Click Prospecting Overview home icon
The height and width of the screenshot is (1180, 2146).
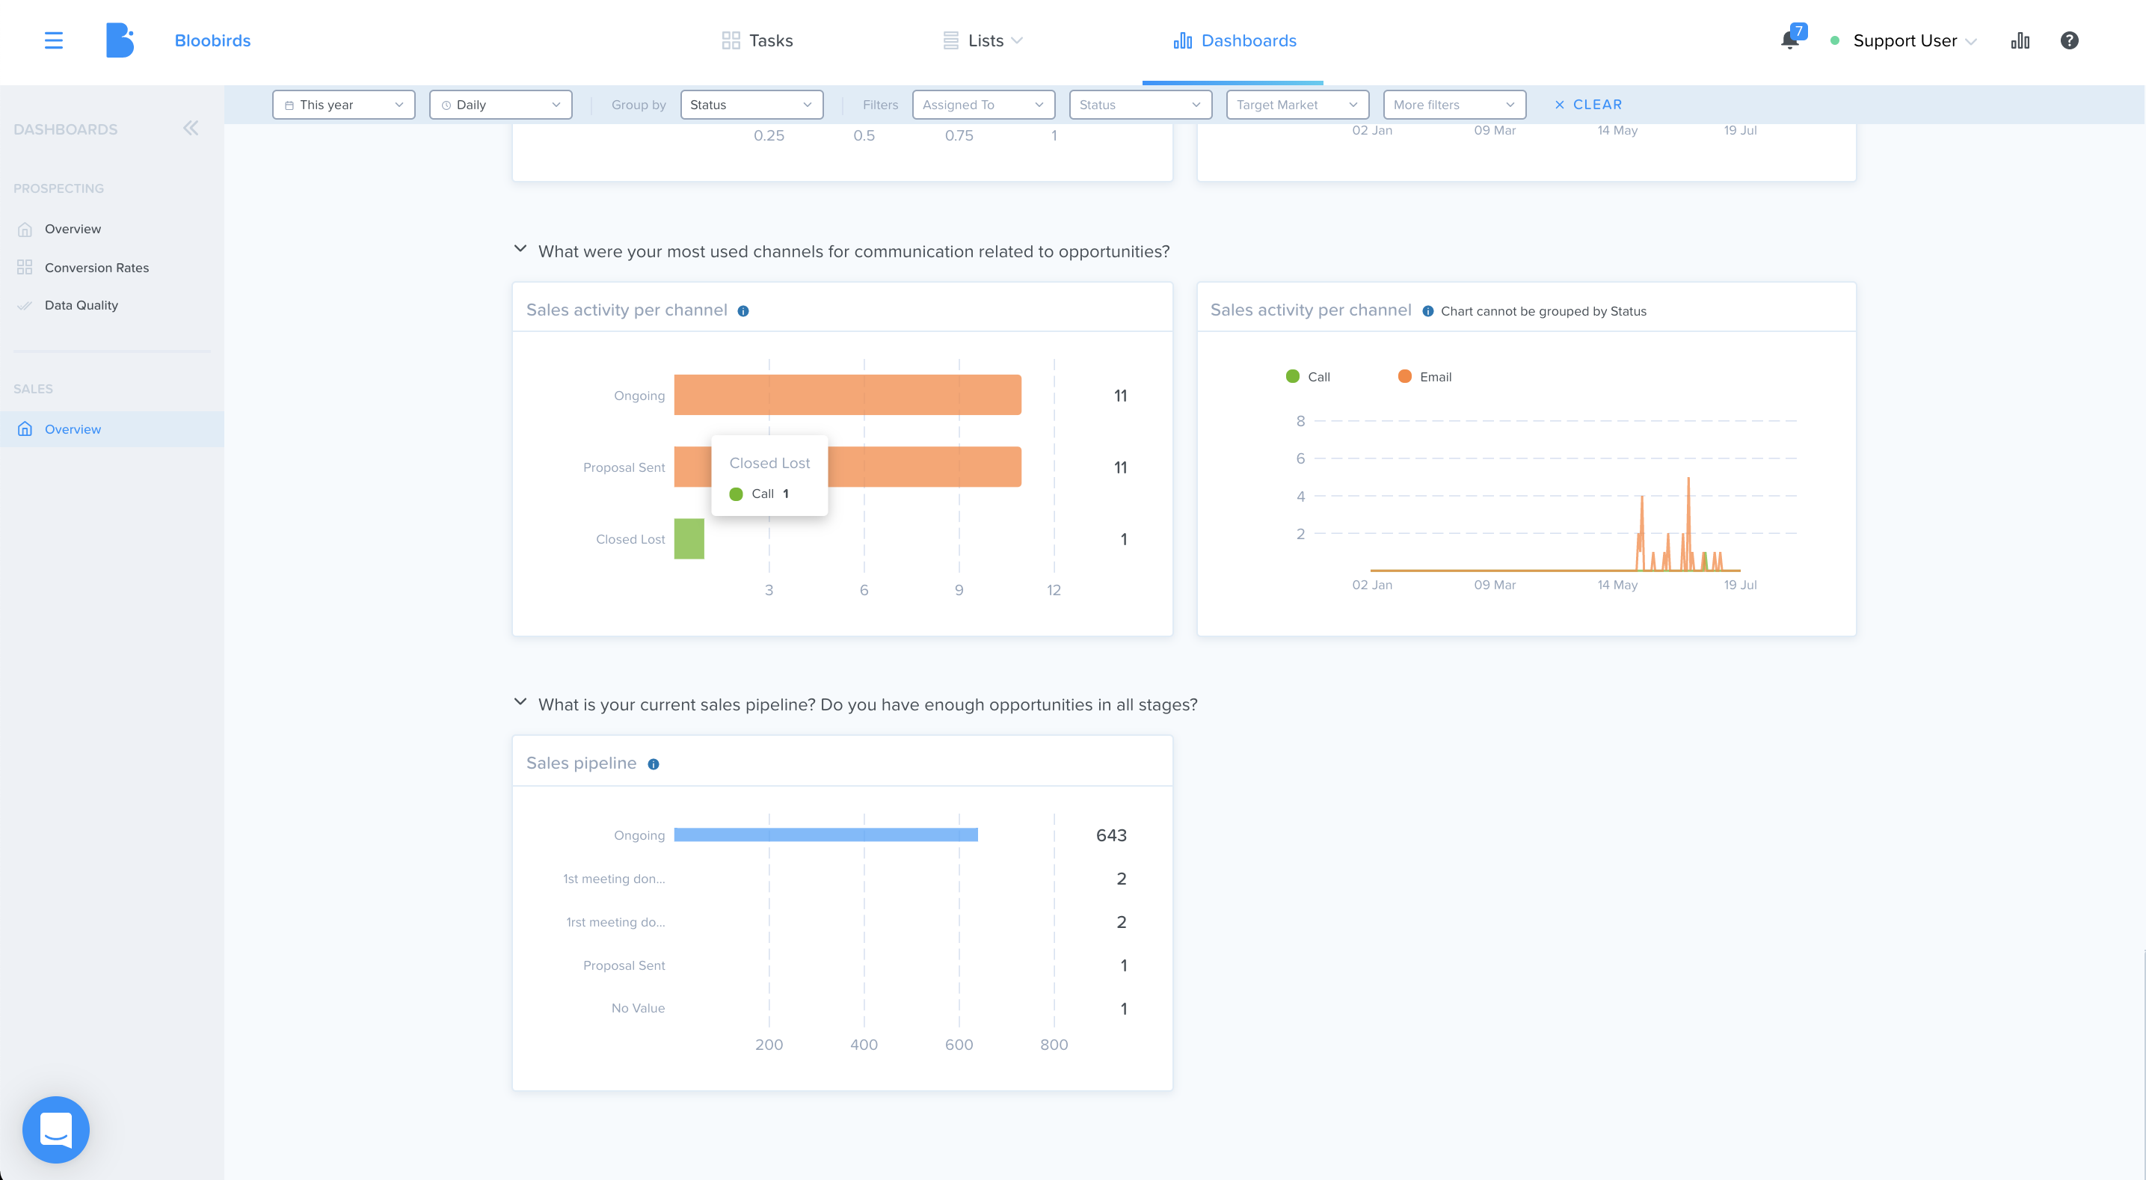pyautogui.click(x=25, y=229)
